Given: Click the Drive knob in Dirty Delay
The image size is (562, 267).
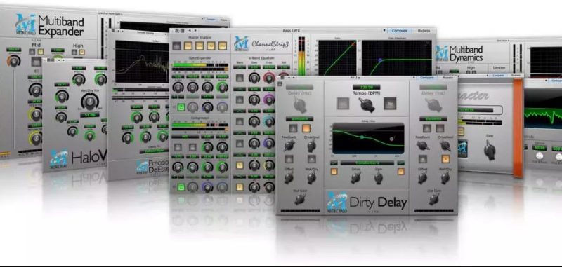Looking at the screenshot, I should click(x=355, y=177).
